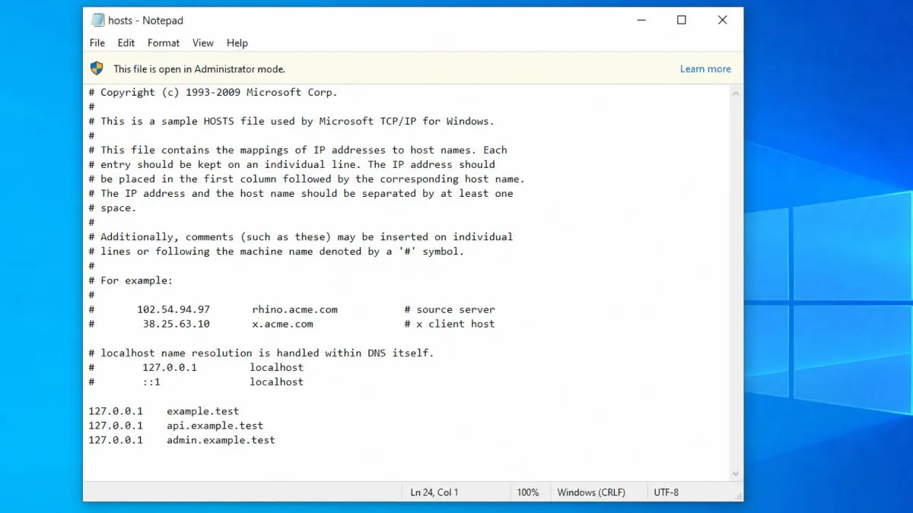Click the host name example.test
Image resolution: width=913 pixels, height=513 pixels.
click(203, 411)
